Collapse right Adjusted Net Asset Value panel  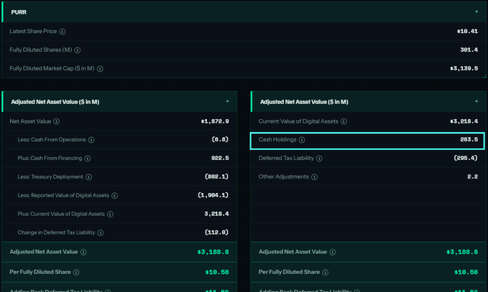[x=477, y=101]
